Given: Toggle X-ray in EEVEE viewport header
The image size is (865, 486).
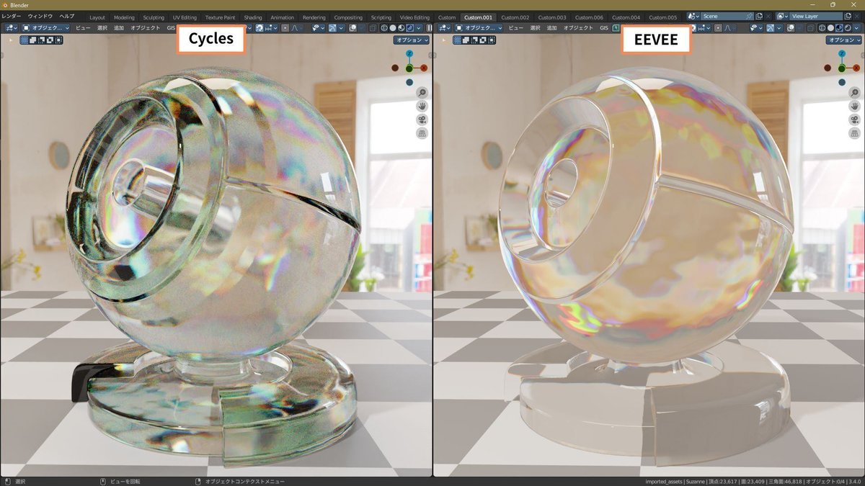Looking at the screenshot, I should [810, 28].
